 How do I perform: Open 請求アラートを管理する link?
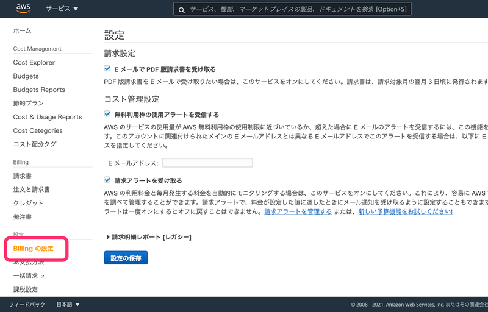click(x=298, y=211)
